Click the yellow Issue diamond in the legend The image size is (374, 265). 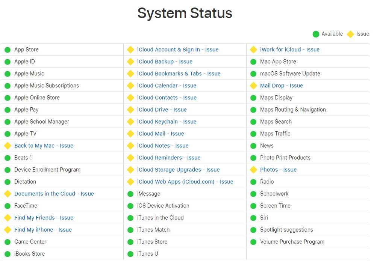[350, 34]
